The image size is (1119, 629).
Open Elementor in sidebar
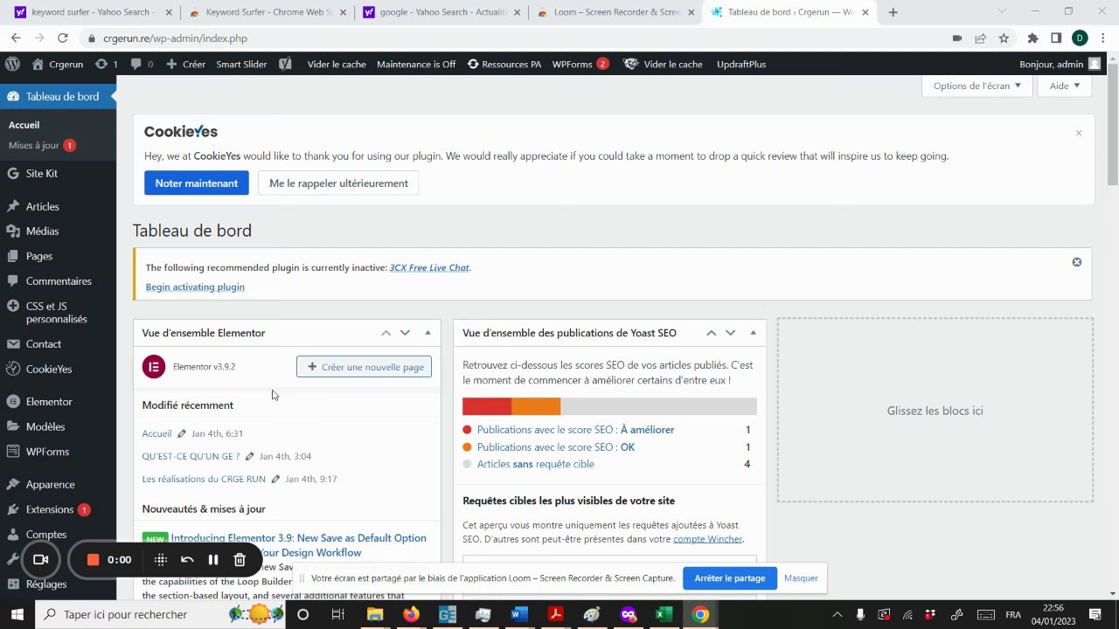coord(58,402)
